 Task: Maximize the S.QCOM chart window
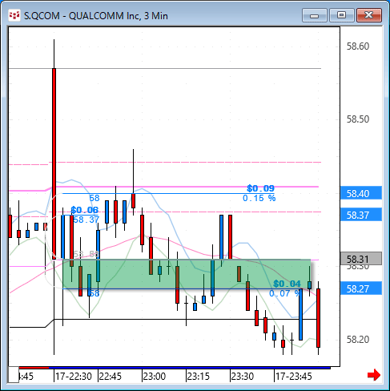click(342, 15)
